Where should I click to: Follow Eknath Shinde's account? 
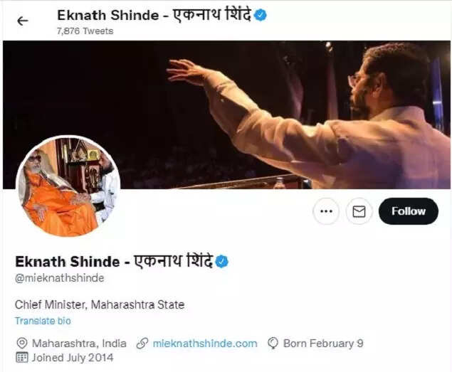coord(408,211)
